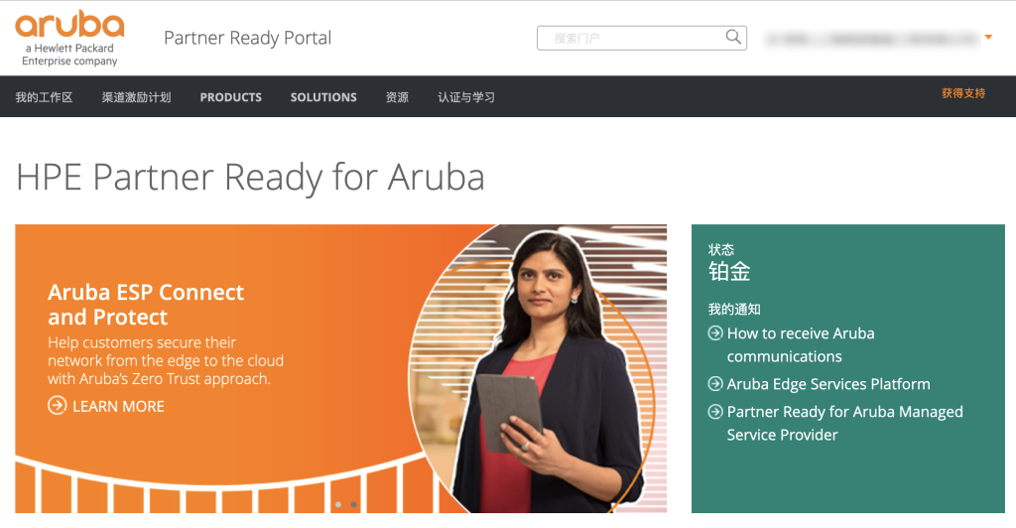The height and width of the screenshot is (528, 1016).
Task: Click the Aruba ESP Connect banner image
Action: pyautogui.click(x=341, y=368)
